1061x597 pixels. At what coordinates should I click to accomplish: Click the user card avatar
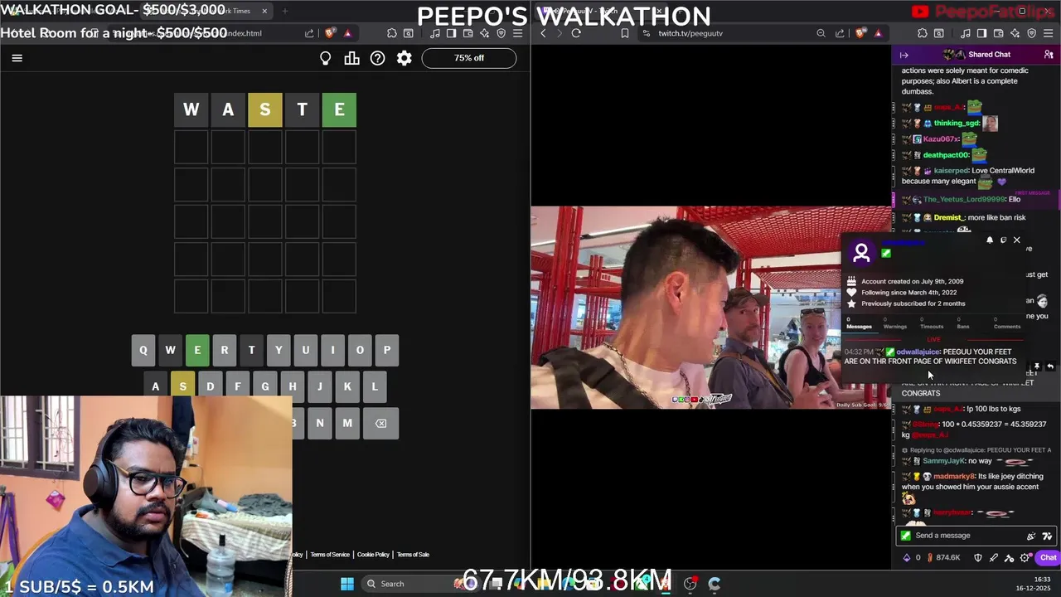pos(861,253)
